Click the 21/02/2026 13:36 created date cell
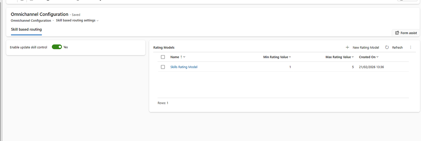 [x=371, y=67]
